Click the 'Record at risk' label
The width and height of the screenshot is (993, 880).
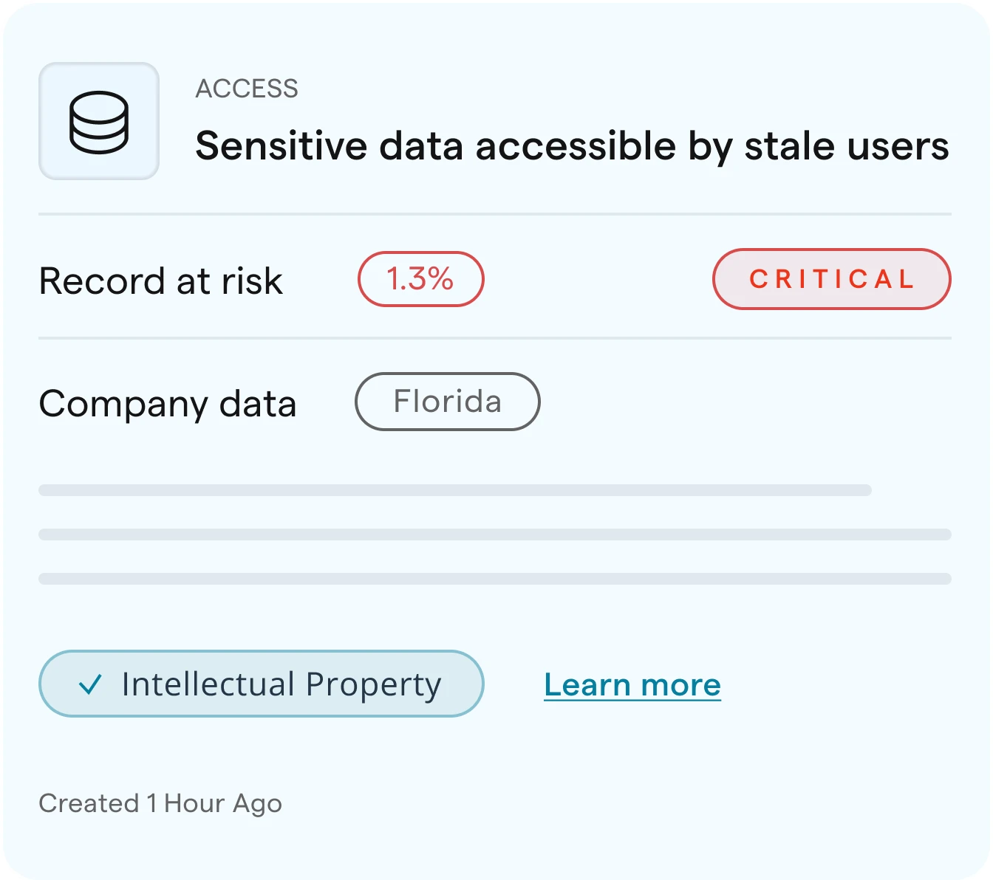(161, 281)
